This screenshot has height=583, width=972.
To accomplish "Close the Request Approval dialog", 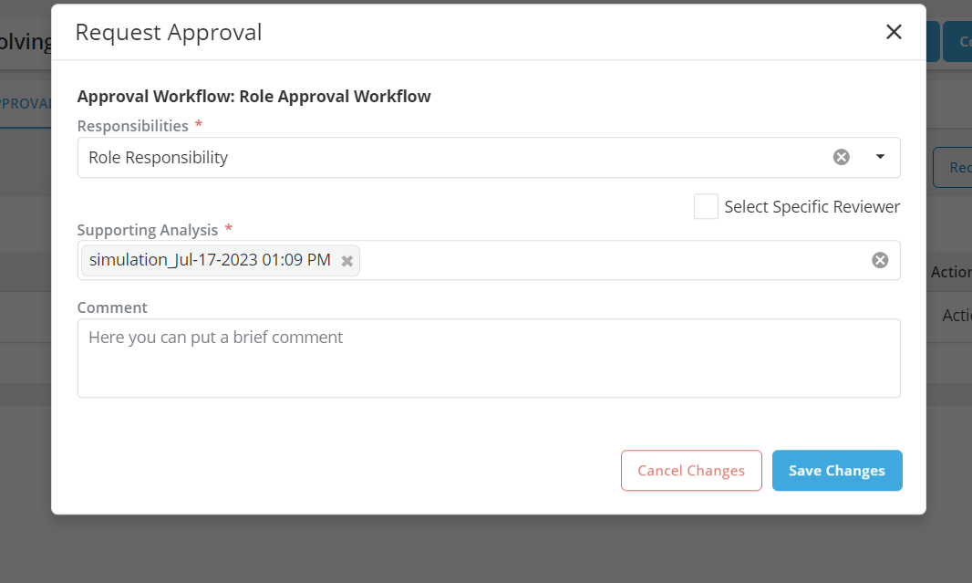I will point(894,32).
